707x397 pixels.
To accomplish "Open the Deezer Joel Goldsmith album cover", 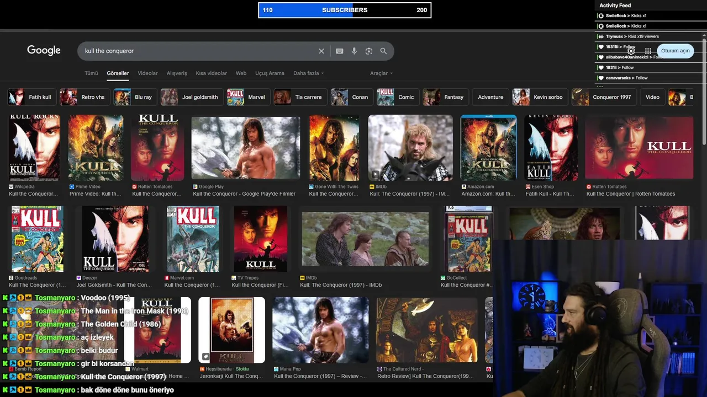I will tap(115, 239).
